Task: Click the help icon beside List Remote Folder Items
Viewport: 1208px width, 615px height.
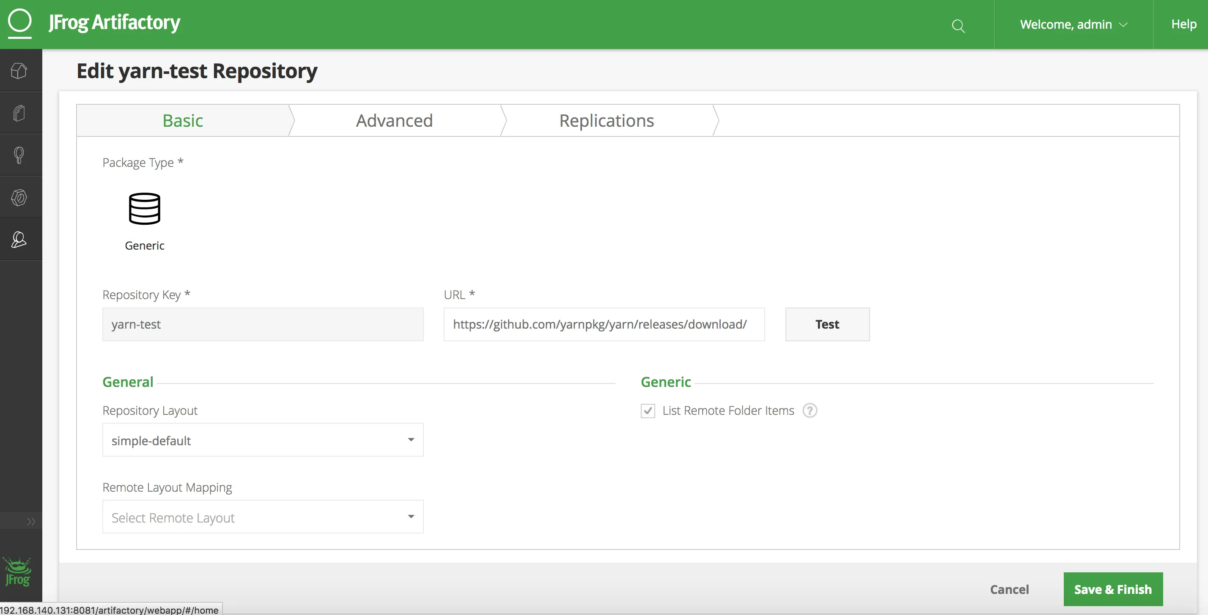Action: pyautogui.click(x=810, y=410)
